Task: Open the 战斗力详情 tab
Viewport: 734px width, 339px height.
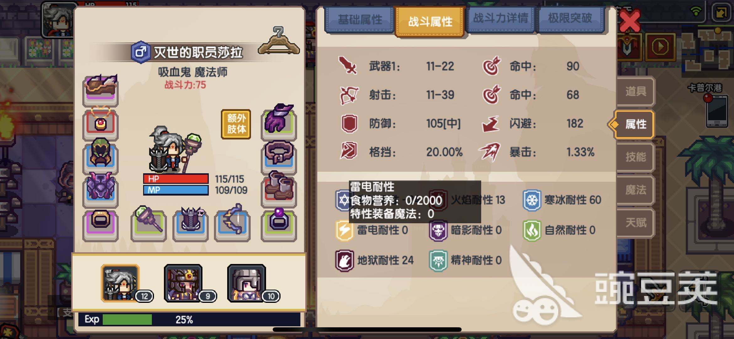Action: click(500, 19)
